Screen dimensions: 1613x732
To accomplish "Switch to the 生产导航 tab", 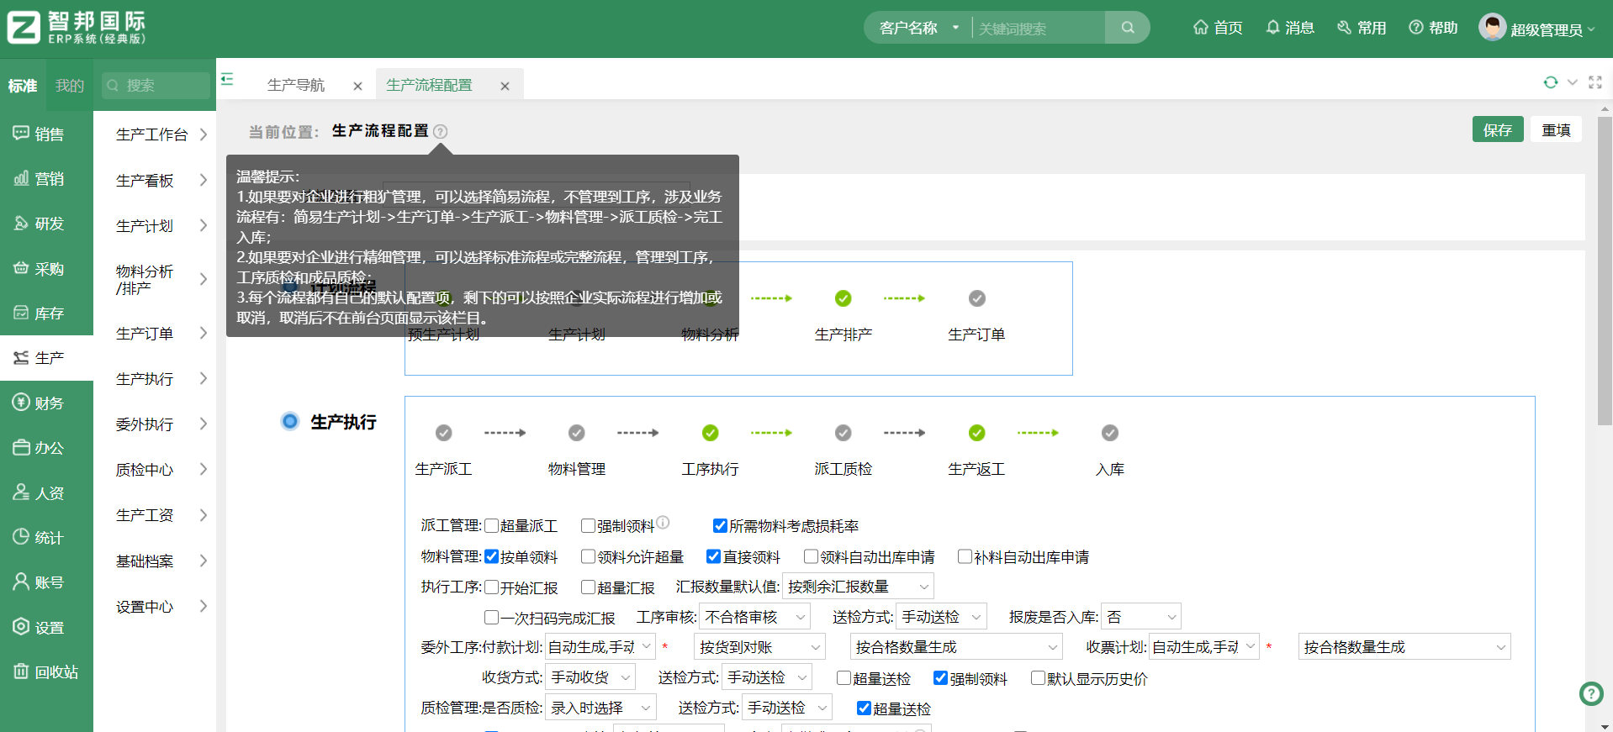I will (296, 85).
